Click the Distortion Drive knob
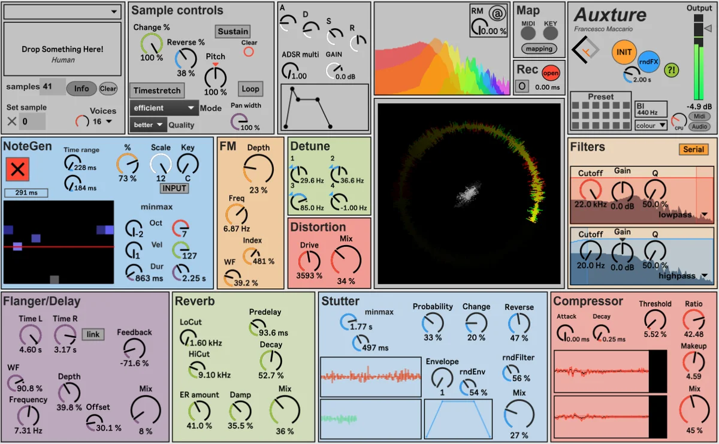Screen dimensions: 719x444 pos(309,261)
